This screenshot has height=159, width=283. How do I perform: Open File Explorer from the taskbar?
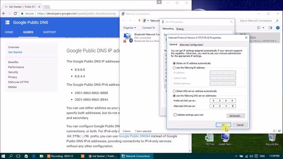tap(42, 156)
